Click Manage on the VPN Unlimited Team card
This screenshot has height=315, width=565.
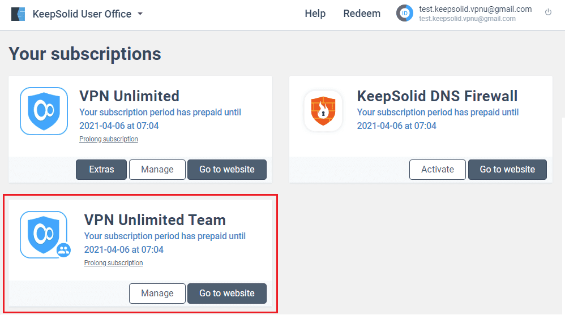coord(157,294)
